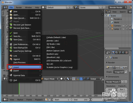This screenshot has height=103, width=133.
Task: Toggle Lamp renderability camera icon
Action: 130,29
